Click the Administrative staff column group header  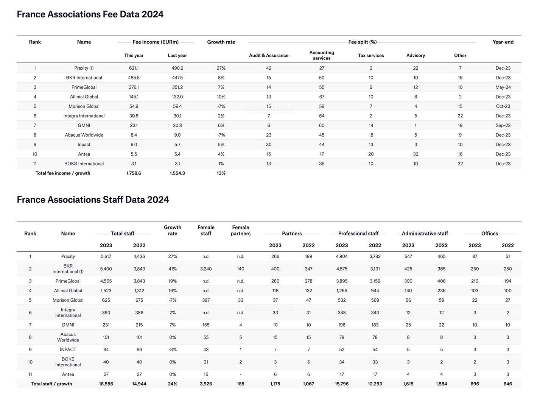[x=425, y=234]
